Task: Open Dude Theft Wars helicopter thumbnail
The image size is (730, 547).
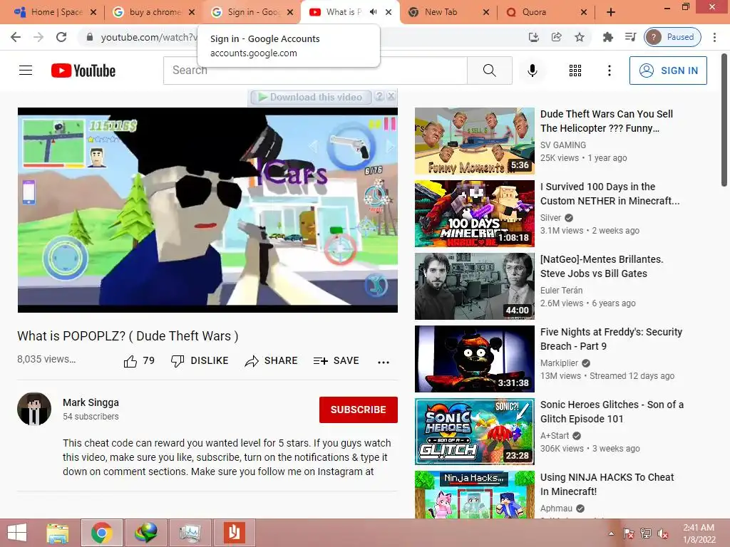Action: (x=474, y=141)
